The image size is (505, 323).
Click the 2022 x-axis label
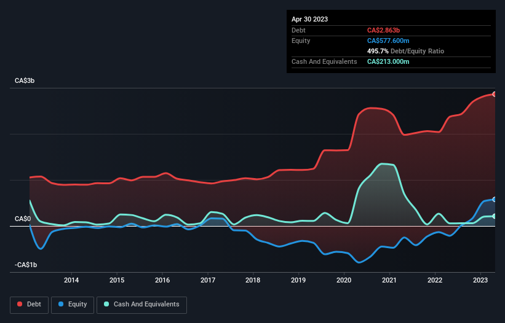(435, 280)
